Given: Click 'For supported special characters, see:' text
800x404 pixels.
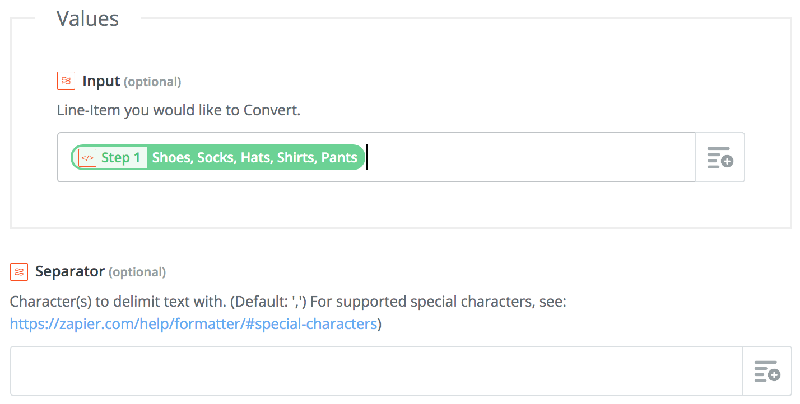Looking at the screenshot, I should (x=438, y=302).
